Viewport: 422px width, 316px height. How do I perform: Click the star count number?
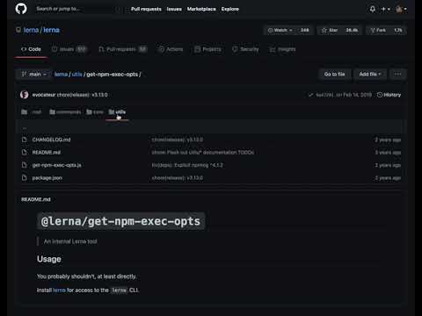(352, 30)
